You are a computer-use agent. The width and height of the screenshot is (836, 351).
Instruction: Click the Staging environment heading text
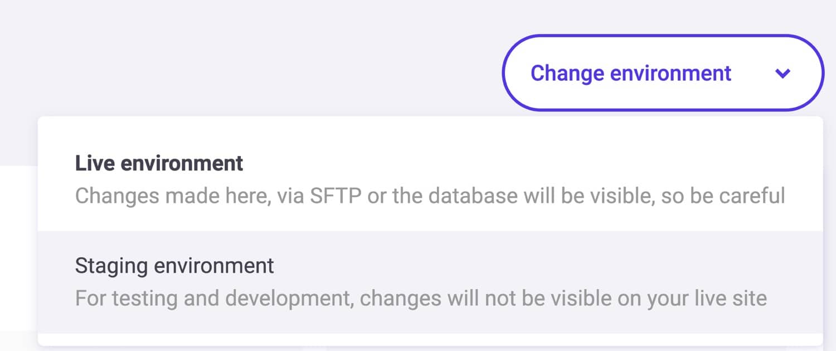tap(173, 266)
